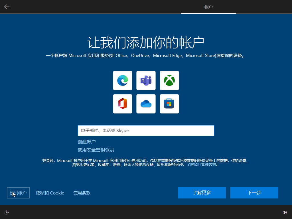Choose 脱机帐户 option

[18, 193]
